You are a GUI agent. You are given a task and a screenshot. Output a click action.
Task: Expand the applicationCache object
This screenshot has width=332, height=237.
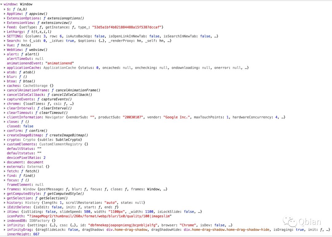4,68
